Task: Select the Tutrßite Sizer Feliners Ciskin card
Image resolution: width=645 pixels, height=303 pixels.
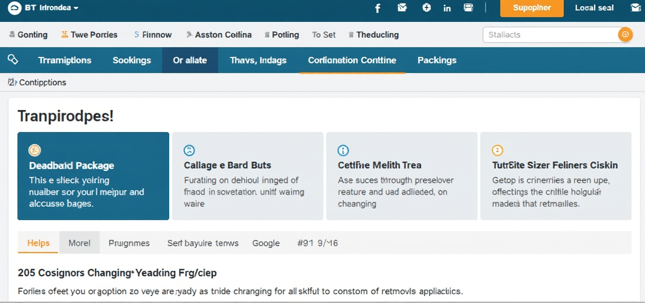Action: tap(555, 176)
